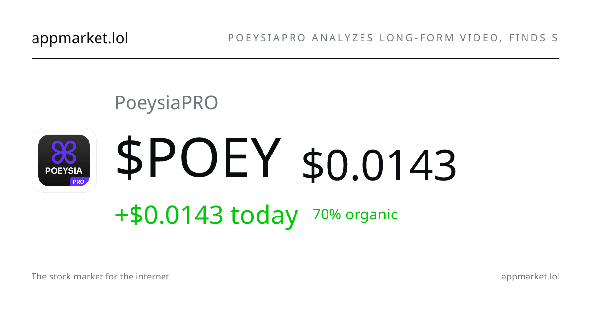The width and height of the screenshot is (591, 310).
Task: Select the gray PoeysiaPRO app name
Action: (x=166, y=103)
